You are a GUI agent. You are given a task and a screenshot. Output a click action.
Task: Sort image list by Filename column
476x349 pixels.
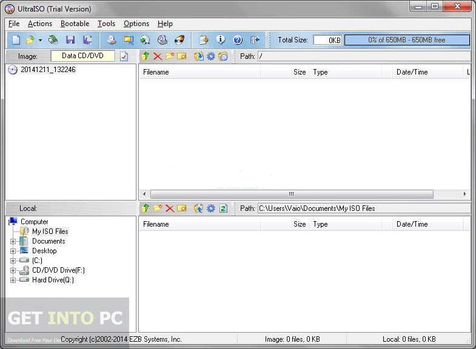pos(199,72)
